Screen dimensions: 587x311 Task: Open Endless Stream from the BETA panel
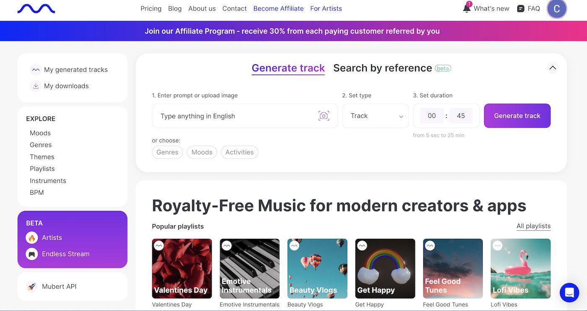point(66,254)
